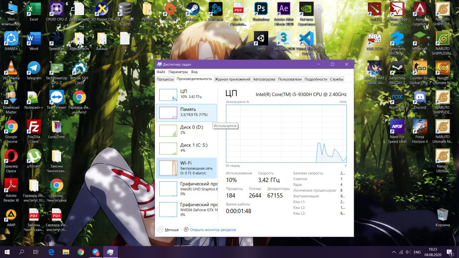Open the TeamViewer desktop shortcut
Screen dimensions: 459x258
tap(57, 100)
